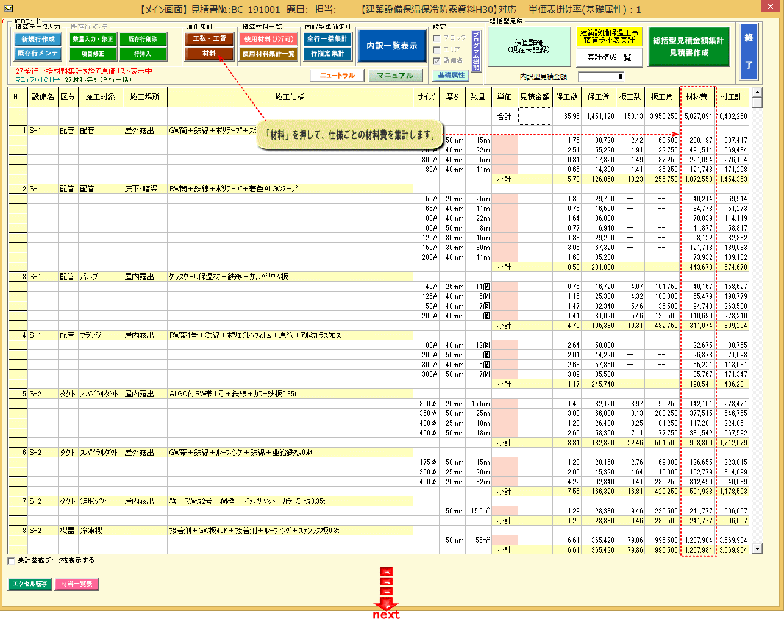784x619 pixels.
Task: Click the エクセル転写 export button
Action: coord(30,584)
